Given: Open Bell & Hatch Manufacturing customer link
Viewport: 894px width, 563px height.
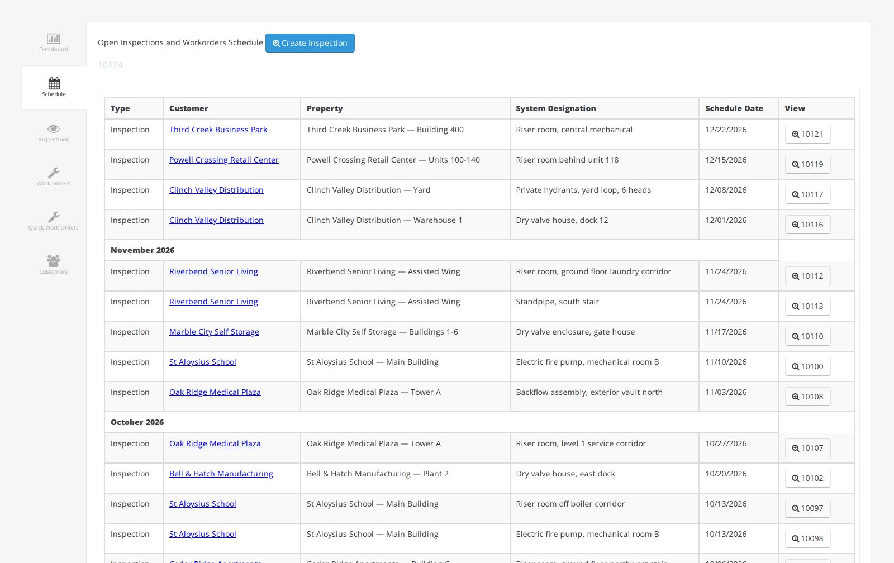Looking at the screenshot, I should [221, 474].
